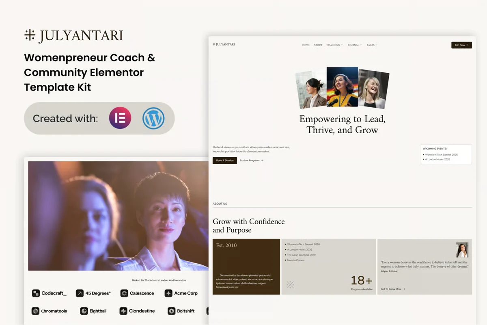The height and width of the screenshot is (325, 487).
Task: Click the Join Now button
Action: pos(461,45)
